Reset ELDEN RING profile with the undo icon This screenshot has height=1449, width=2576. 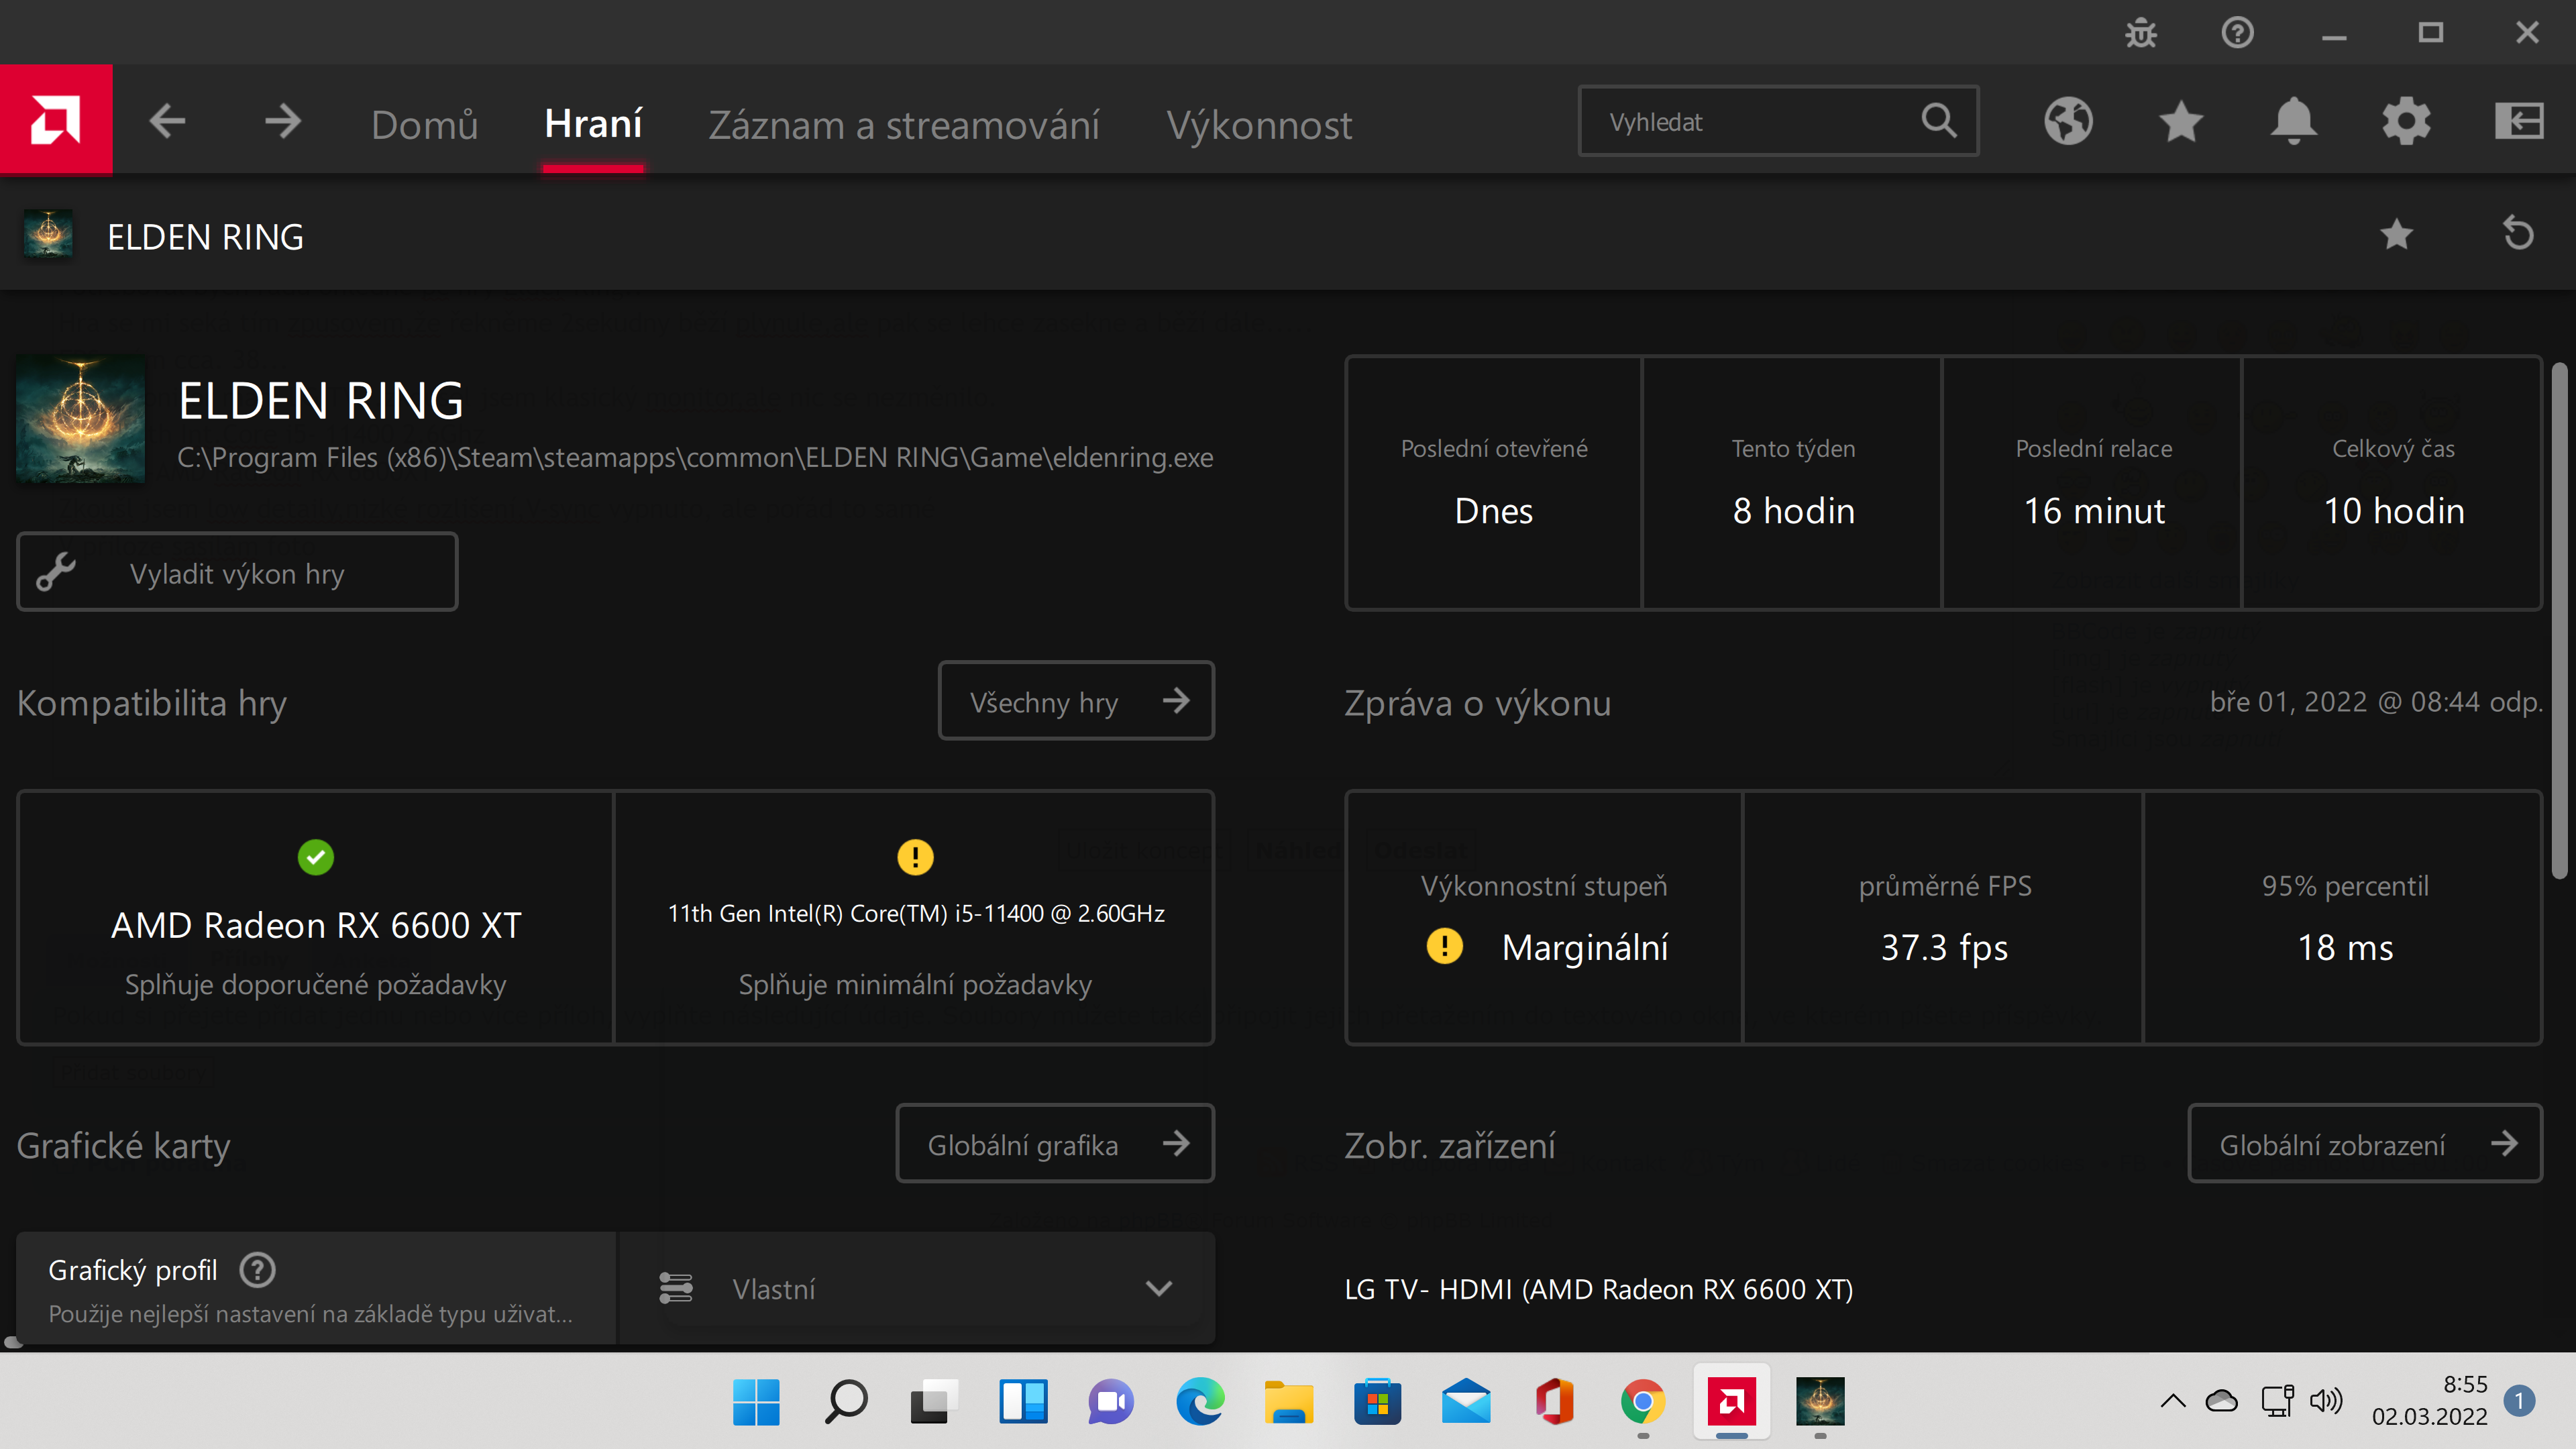2518,234
